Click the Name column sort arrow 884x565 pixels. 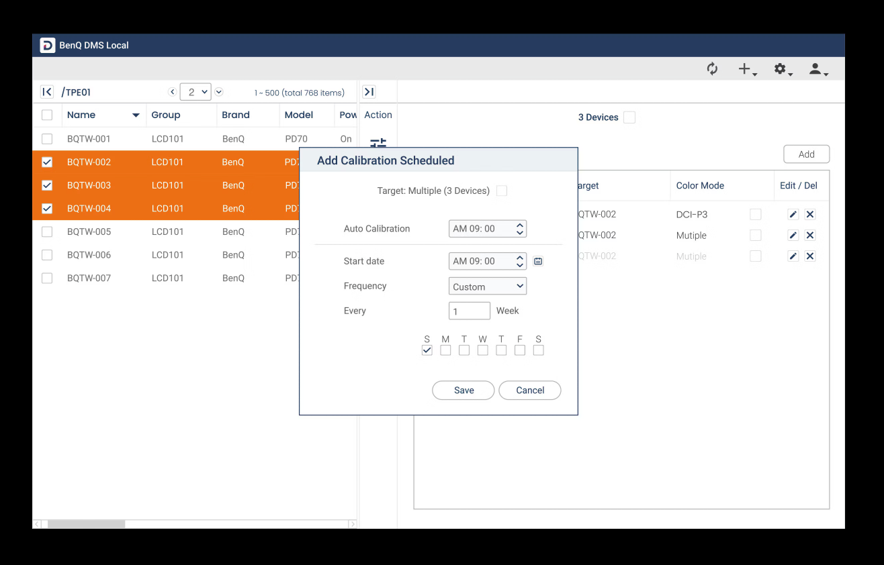tap(136, 115)
